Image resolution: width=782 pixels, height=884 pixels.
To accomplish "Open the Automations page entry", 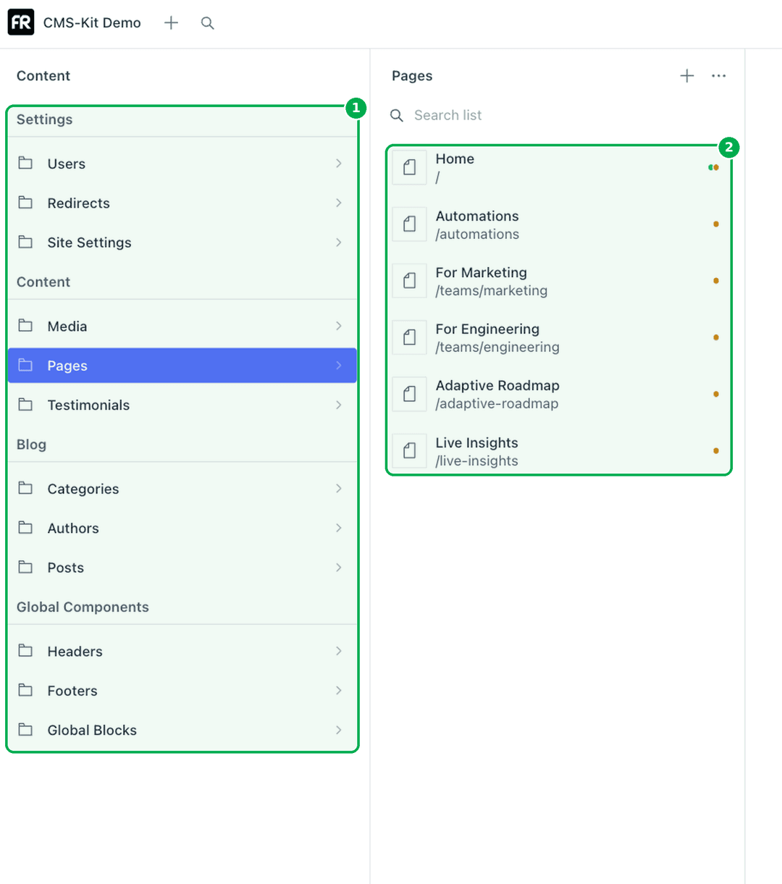I will coord(559,224).
